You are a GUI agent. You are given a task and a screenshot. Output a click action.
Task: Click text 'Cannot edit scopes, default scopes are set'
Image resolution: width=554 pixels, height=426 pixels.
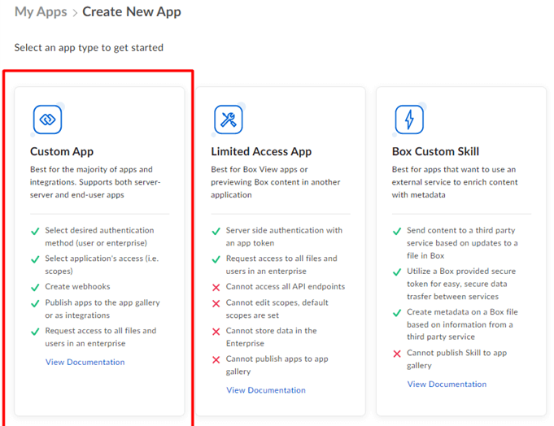(277, 309)
